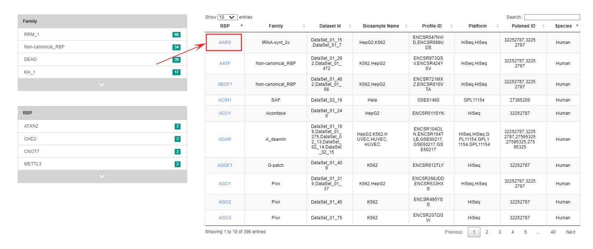Go to page 2 of results
The width and height of the screenshot is (593, 249).
[487, 232]
